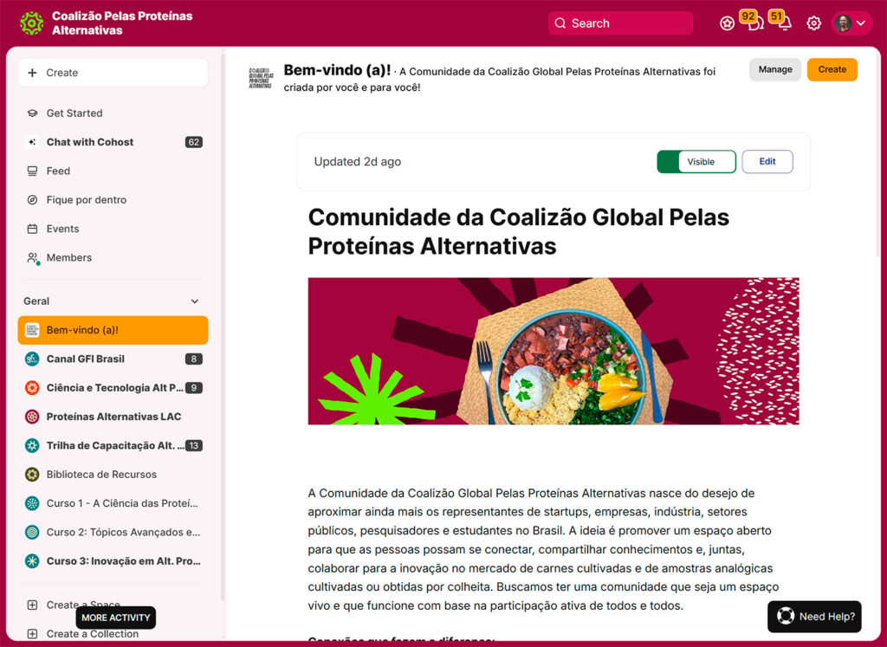This screenshot has width=887, height=647.
Task: Click the Edit button
Action: click(x=767, y=162)
